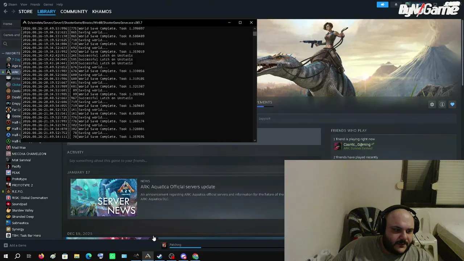Open the View menu
Screen dimensions: 464x261
pos(24,4)
